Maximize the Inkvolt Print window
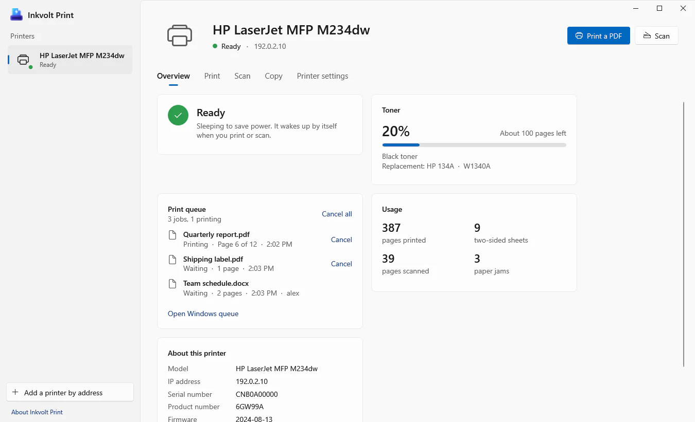Viewport: 695px width, 422px height. click(659, 8)
